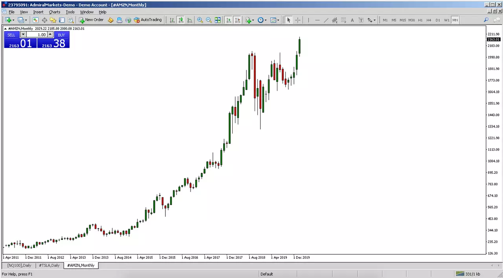Set timeframe to M1

click(385, 20)
